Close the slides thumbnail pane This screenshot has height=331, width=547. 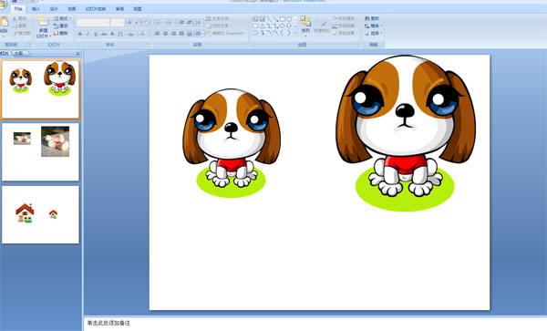point(77,54)
